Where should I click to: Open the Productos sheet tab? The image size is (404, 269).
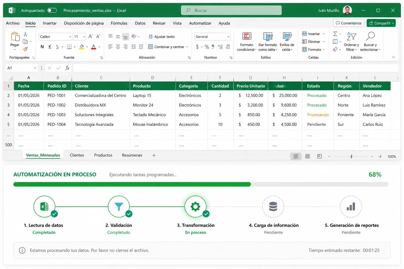(103, 155)
